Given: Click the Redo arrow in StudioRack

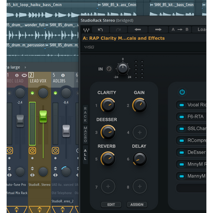Looking at the screenshot, I should [x=118, y=30].
